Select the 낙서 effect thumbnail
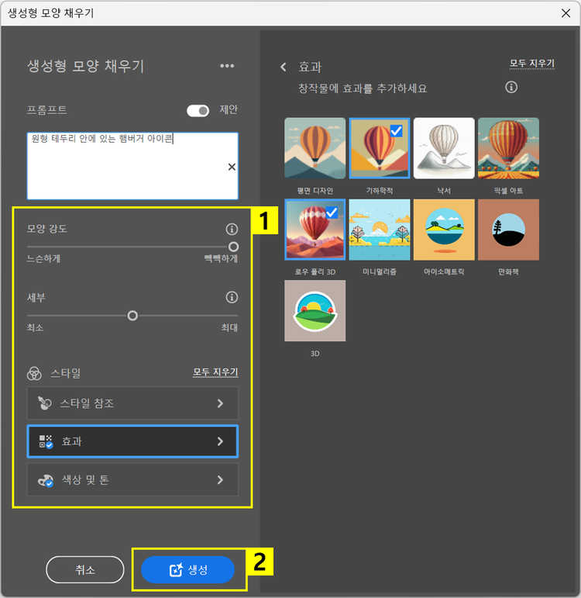 [x=444, y=148]
